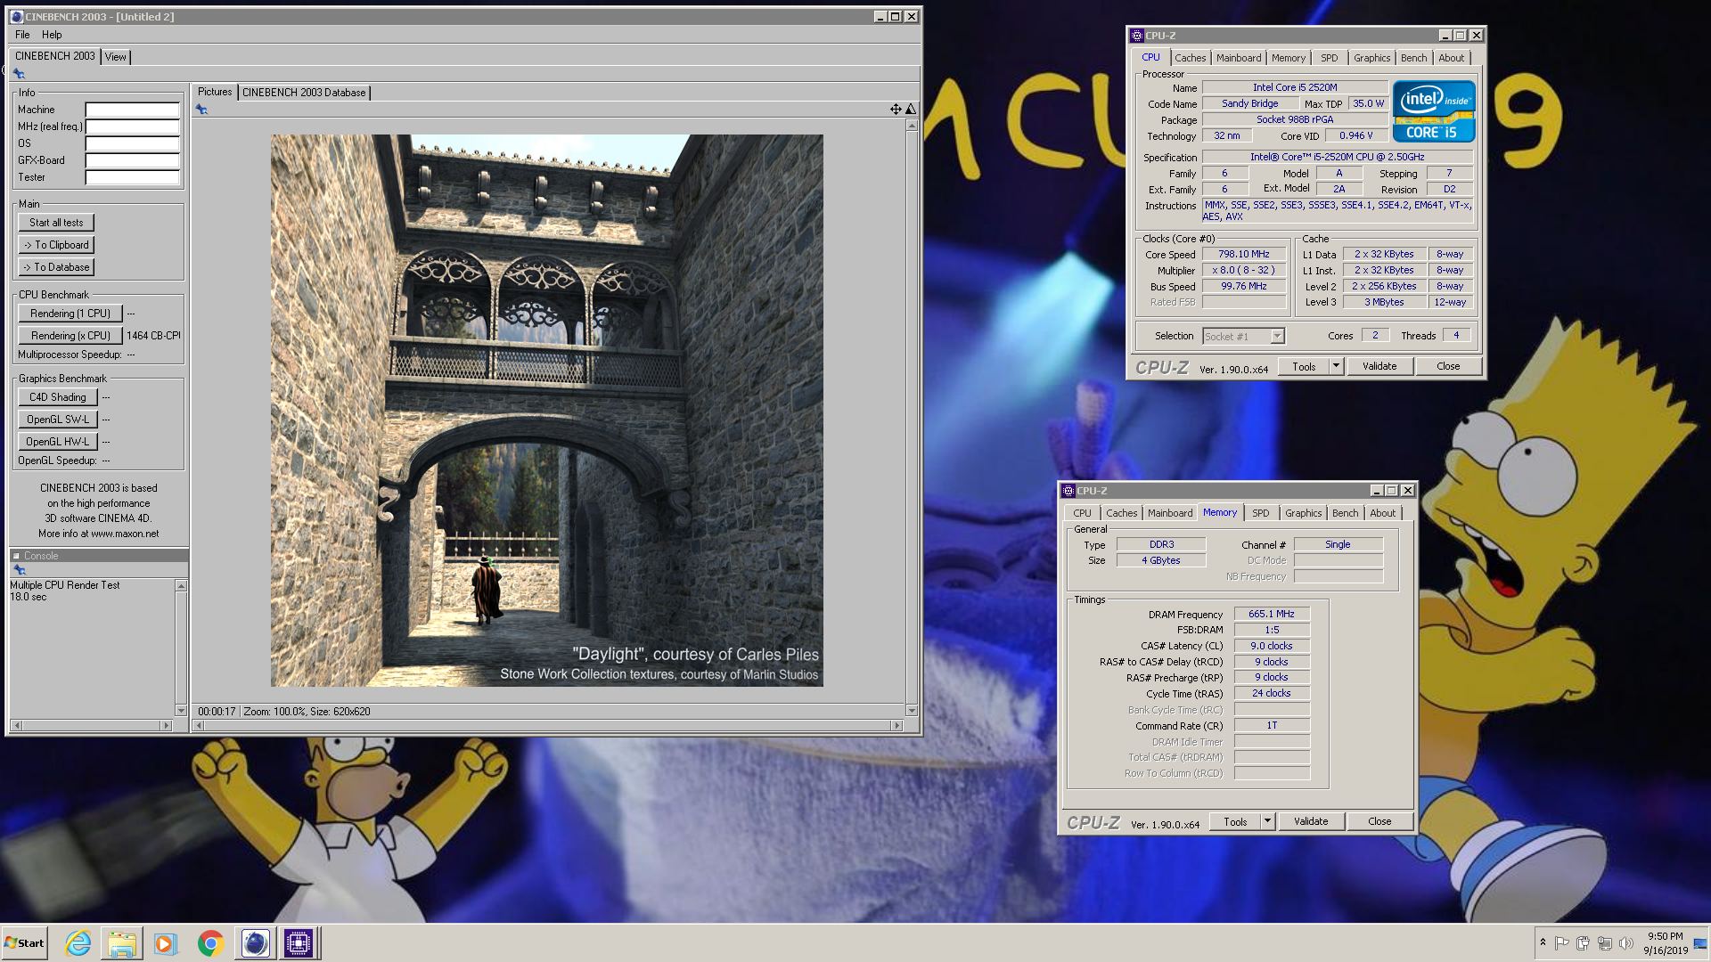The width and height of the screenshot is (1711, 962).
Task: Click the show desktop icon beside the clock
Action: tap(1700, 943)
